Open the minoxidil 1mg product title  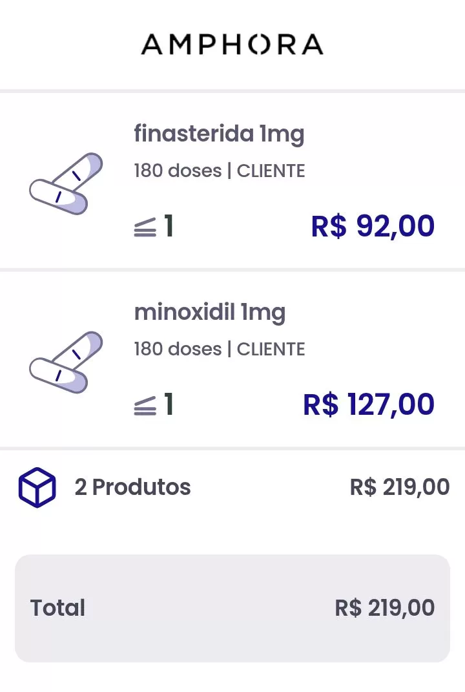tap(209, 313)
